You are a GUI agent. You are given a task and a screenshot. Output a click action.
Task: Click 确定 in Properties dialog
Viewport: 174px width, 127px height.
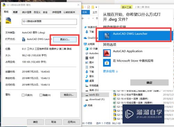(x=35, y=122)
